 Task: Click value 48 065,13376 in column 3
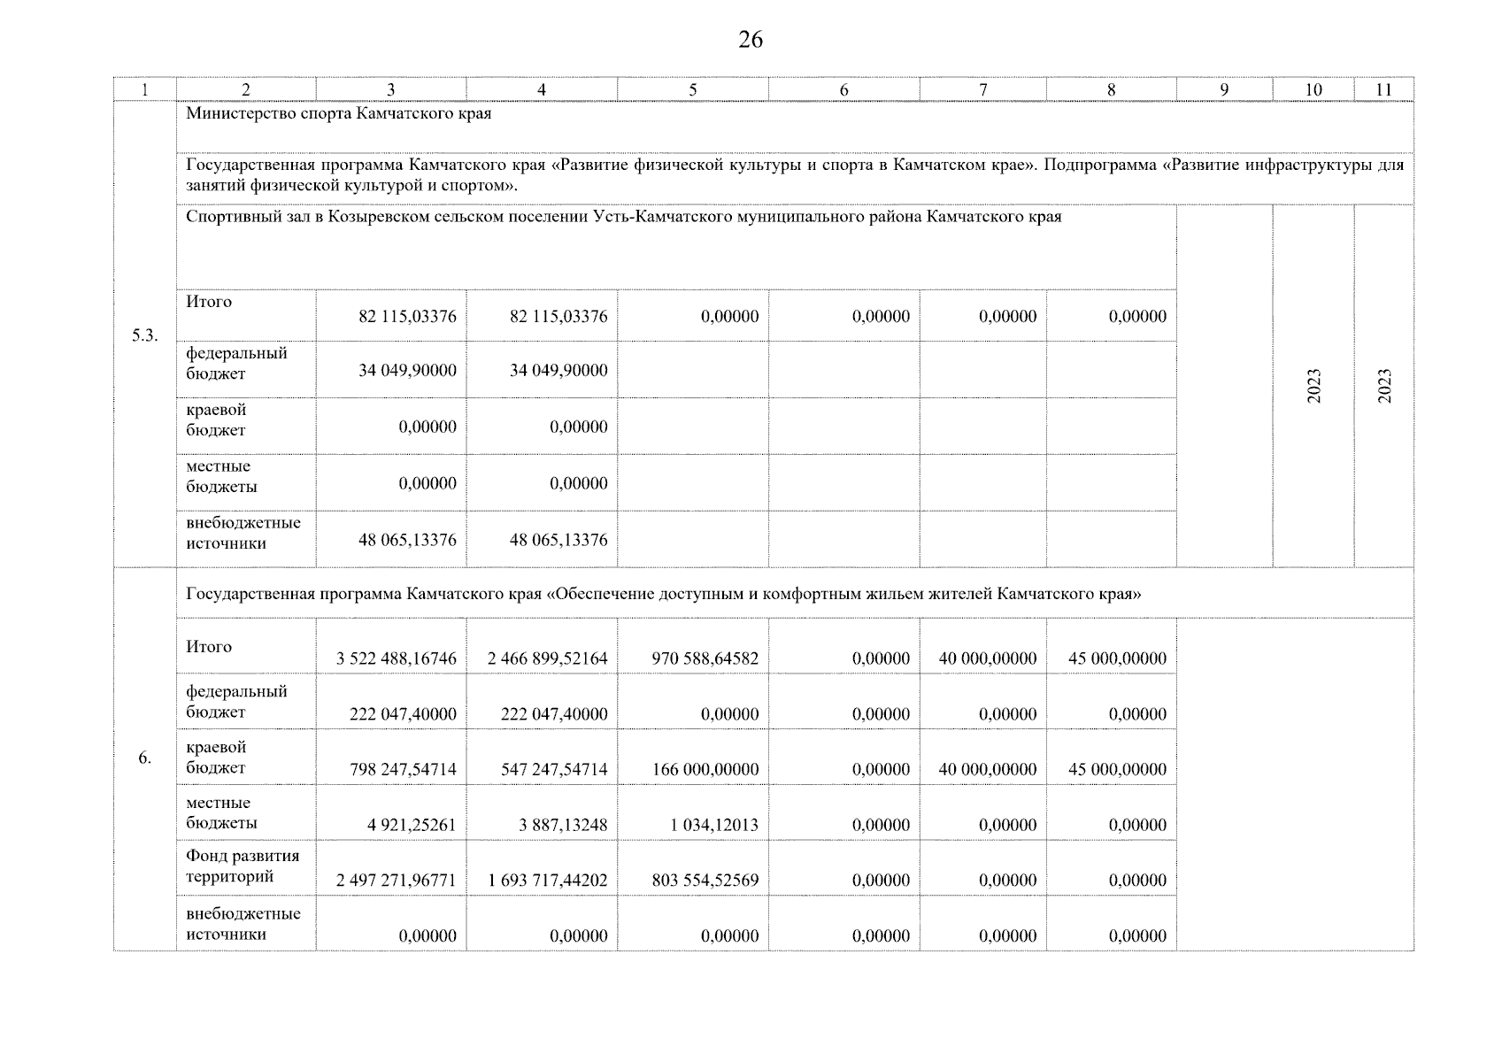click(407, 540)
